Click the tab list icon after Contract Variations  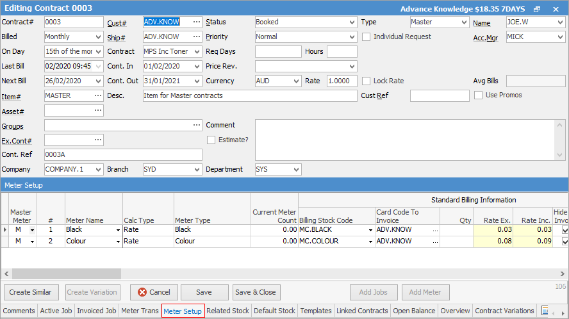tap(545, 311)
